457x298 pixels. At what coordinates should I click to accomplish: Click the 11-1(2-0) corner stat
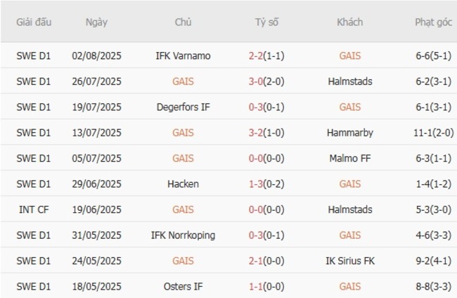click(433, 132)
